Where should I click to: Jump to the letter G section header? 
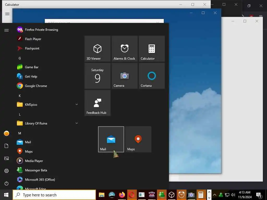(20, 58)
